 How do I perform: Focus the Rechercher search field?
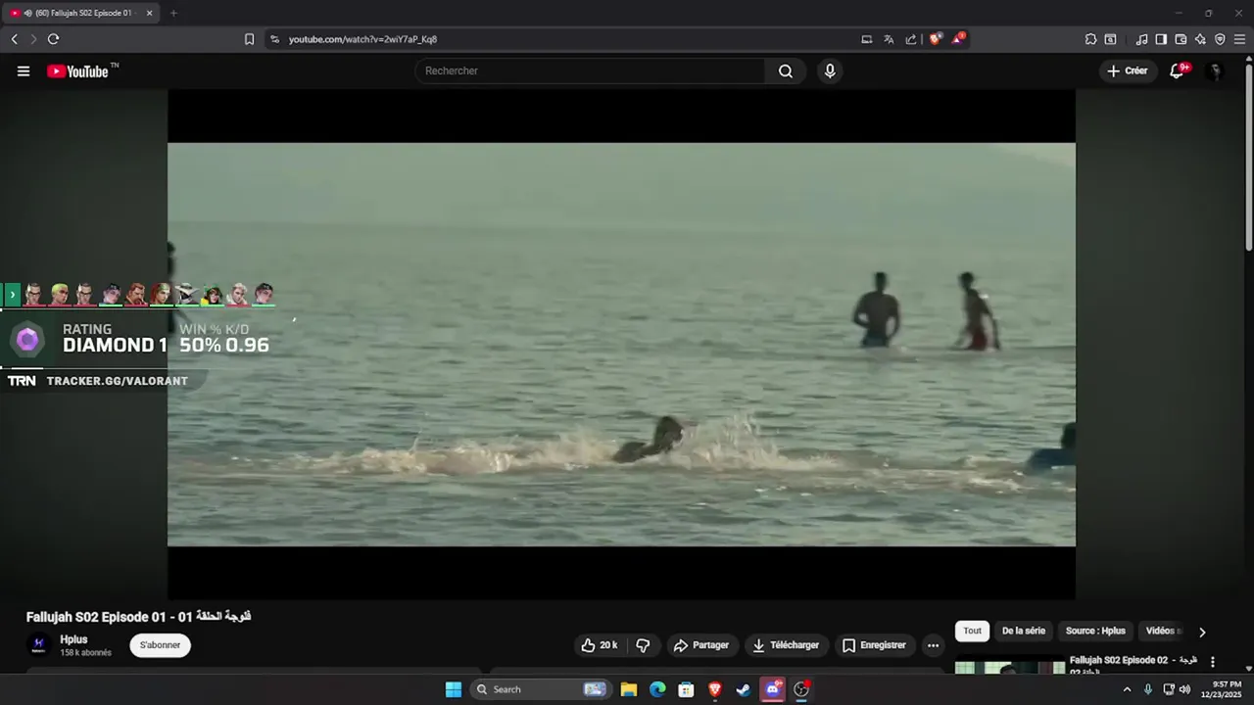point(591,70)
